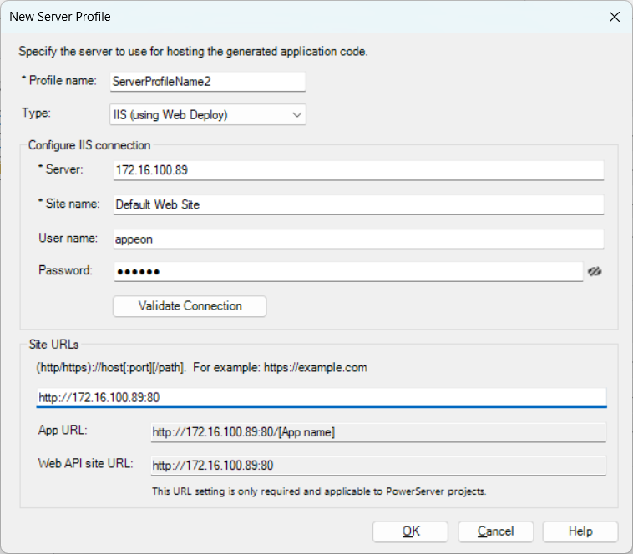Click the URL format example text
Screen dimensions: 633x554
pyautogui.click(x=201, y=367)
